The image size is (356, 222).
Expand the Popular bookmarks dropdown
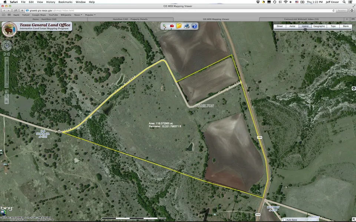90,15
